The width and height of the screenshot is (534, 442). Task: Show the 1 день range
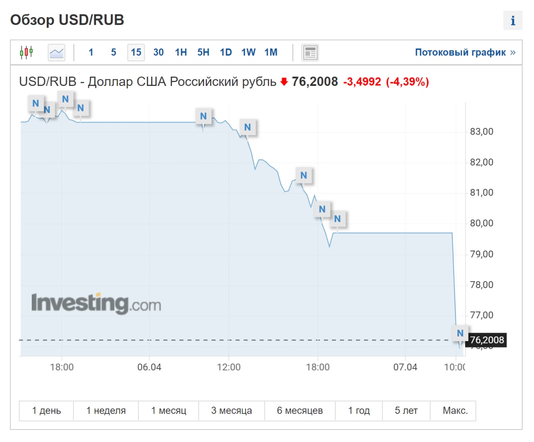(x=46, y=411)
